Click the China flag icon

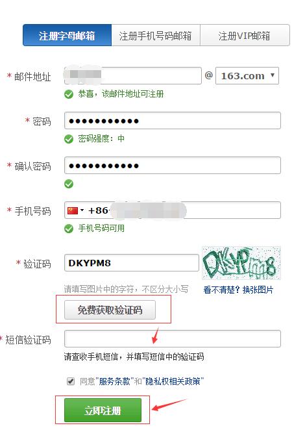(73, 210)
